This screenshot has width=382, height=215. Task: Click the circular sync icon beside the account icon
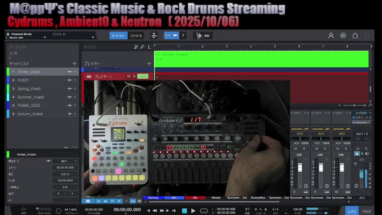coord(343,36)
